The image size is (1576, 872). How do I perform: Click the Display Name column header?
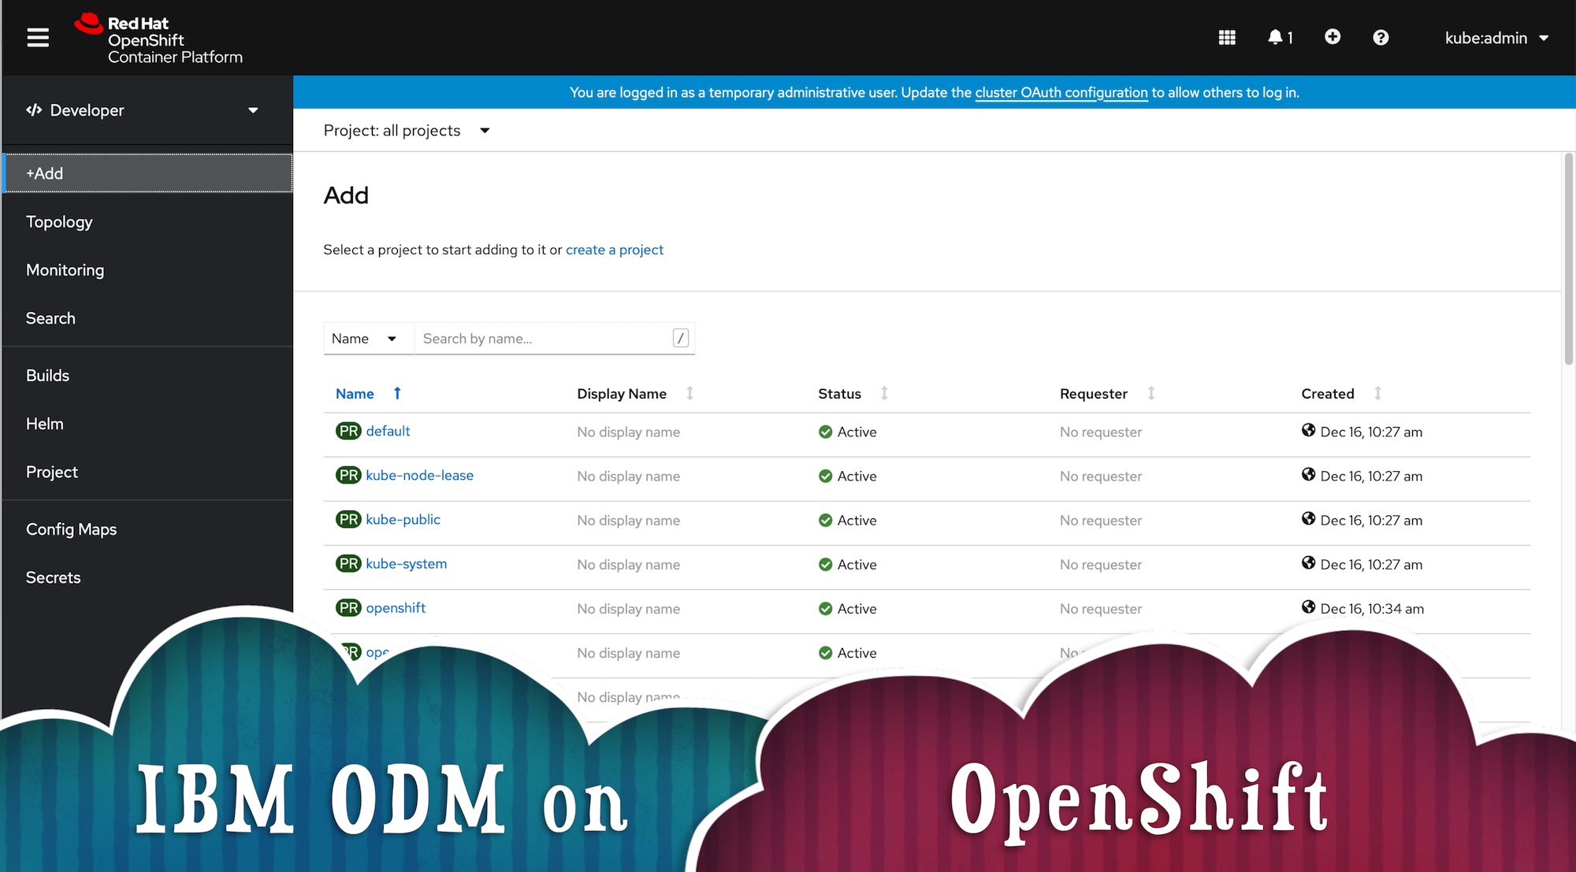[x=622, y=393]
